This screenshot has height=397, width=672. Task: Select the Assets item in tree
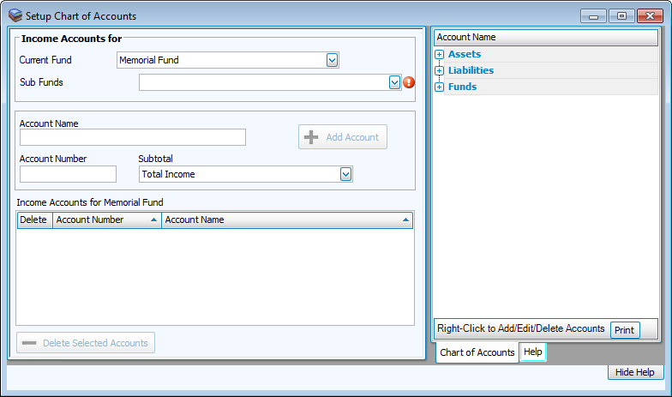click(465, 55)
